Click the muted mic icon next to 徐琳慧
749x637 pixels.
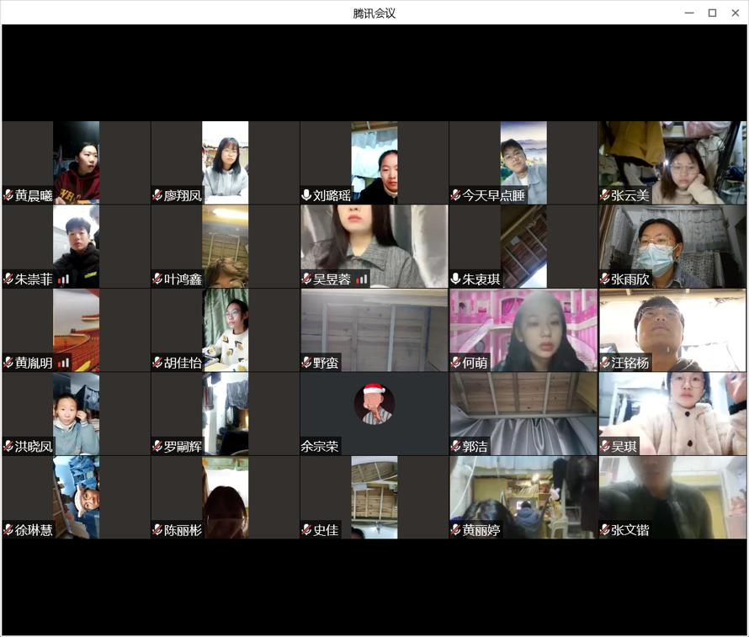[x=8, y=530]
